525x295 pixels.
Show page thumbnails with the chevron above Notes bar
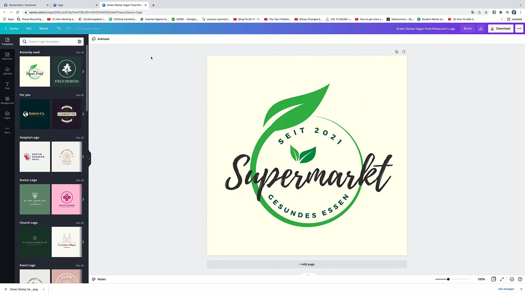point(308,275)
